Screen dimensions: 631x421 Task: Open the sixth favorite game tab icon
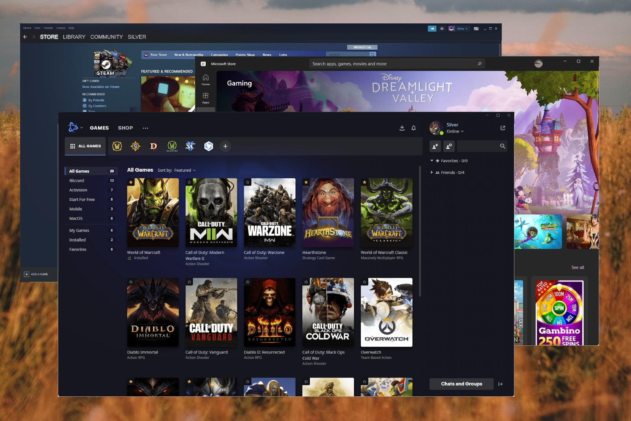209,146
